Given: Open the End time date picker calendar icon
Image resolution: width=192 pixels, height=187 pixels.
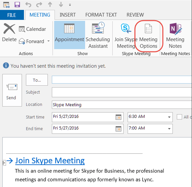Looking at the screenshot, I should click(x=118, y=129).
